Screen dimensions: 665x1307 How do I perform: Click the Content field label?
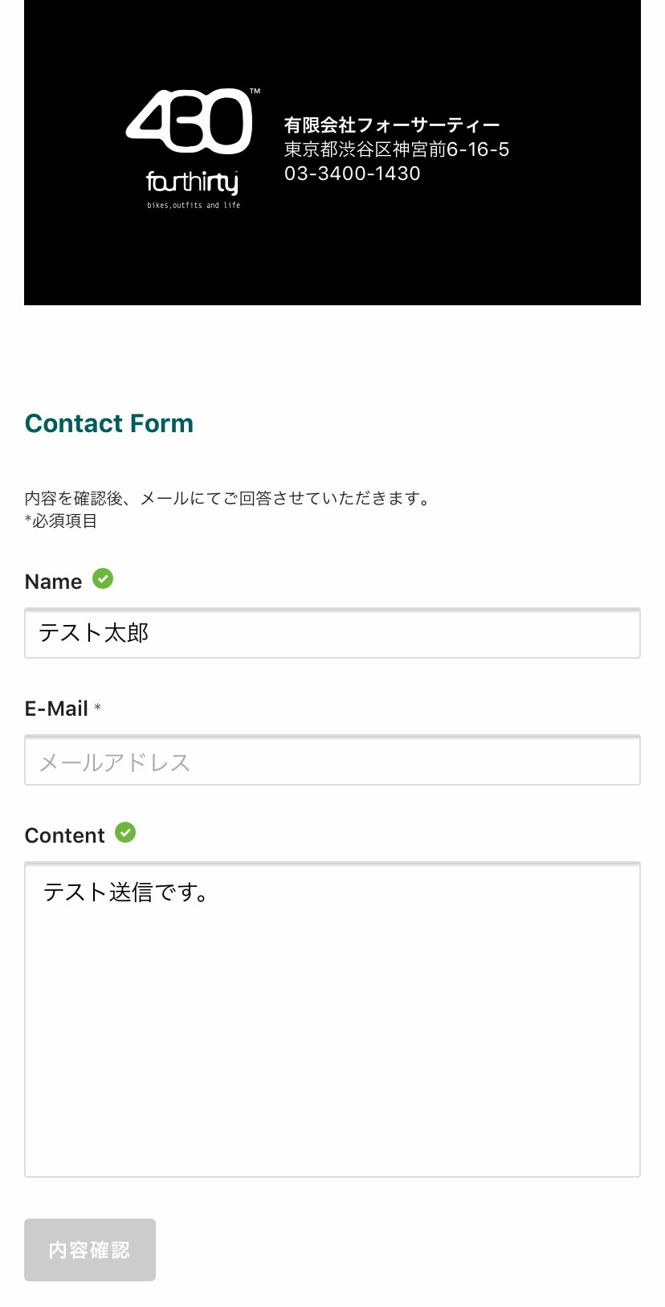click(65, 835)
